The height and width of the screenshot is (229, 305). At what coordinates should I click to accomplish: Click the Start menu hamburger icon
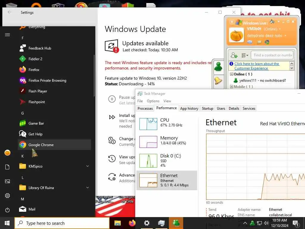(7, 35)
